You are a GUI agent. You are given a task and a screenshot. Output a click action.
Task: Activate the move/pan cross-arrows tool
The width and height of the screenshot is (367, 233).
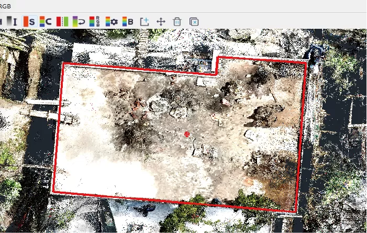tap(161, 22)
